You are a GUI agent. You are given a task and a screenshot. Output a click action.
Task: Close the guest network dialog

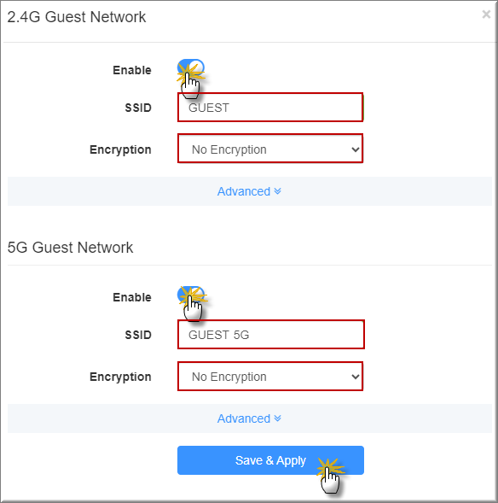pos(486,15)
